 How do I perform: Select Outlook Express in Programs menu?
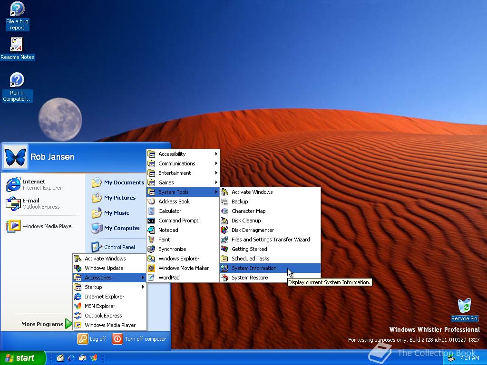click(109, 316)
